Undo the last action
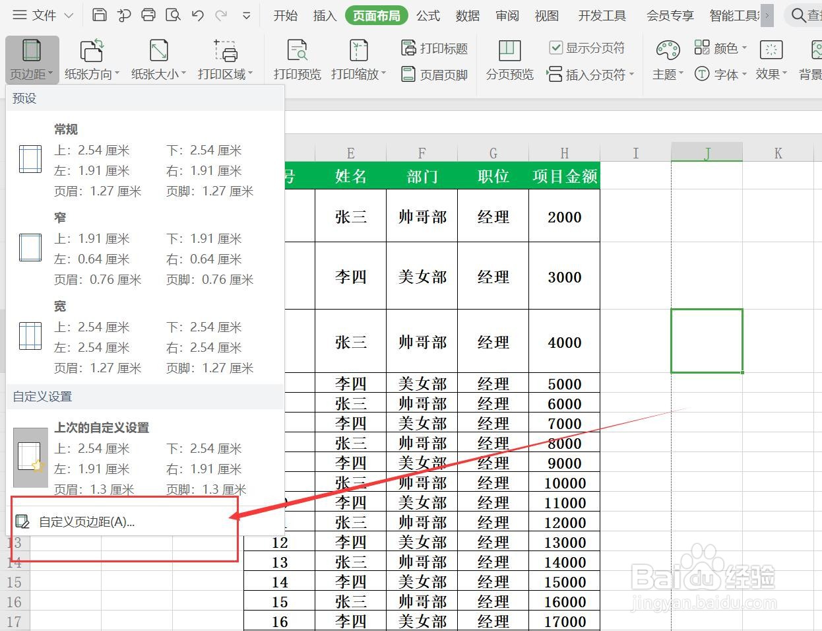Screen dimensions: 822x631 (197, 15)
